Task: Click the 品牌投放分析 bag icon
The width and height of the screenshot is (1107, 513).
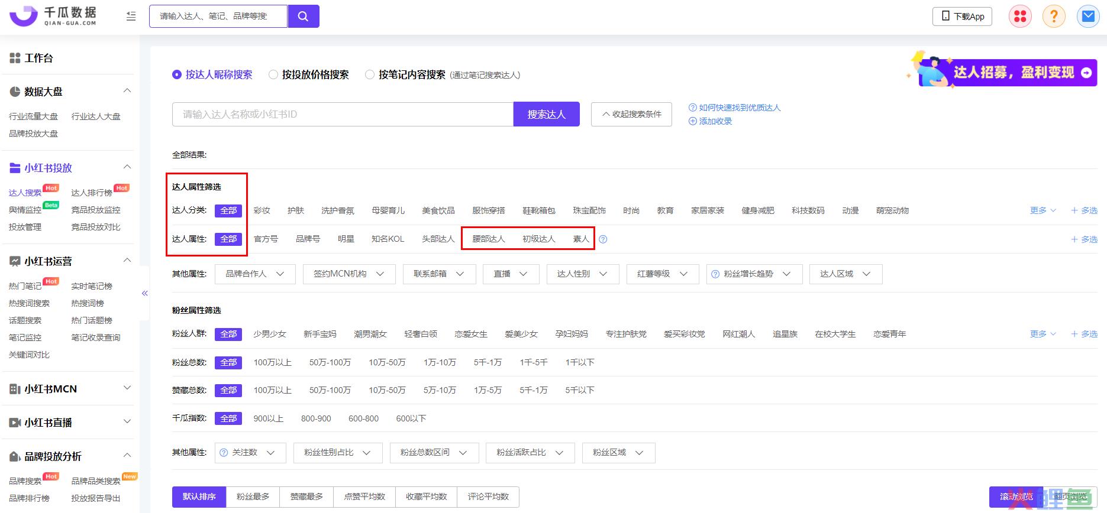Action: coord(15,456)
